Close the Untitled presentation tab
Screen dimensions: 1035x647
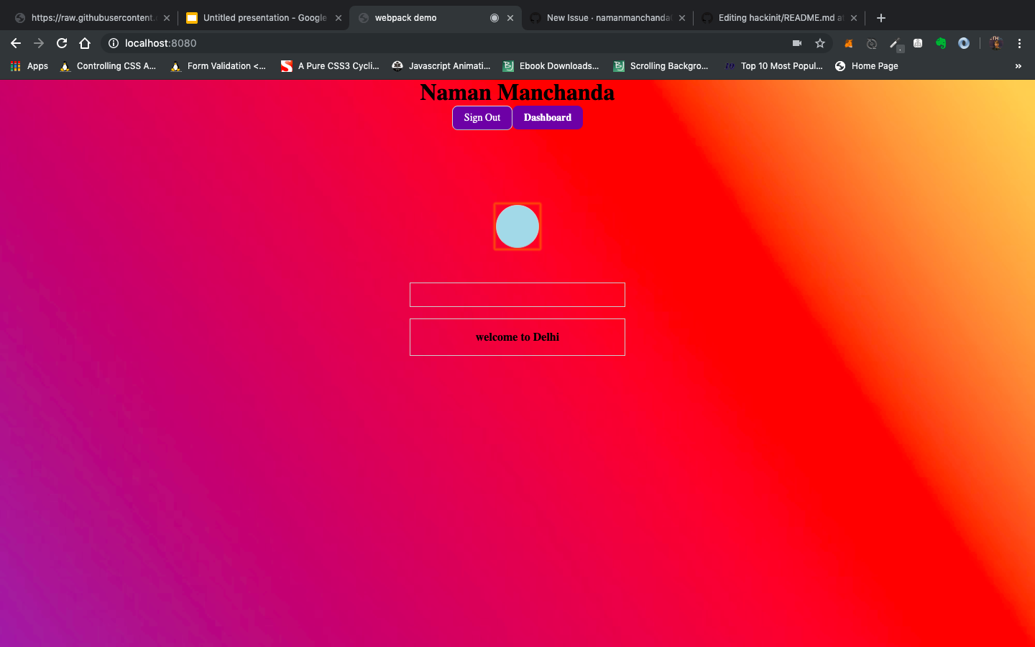[339, 18]
